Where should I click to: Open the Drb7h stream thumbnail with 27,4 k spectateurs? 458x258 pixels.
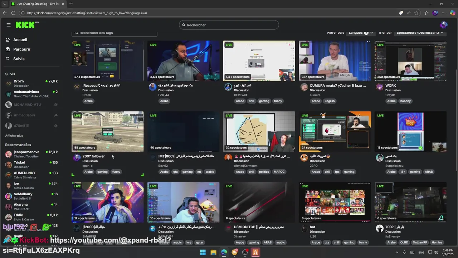point(107,61)
